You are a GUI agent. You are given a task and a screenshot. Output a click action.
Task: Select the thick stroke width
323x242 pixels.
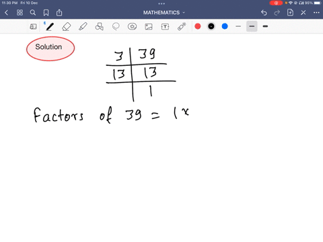[x=265, y=26]
